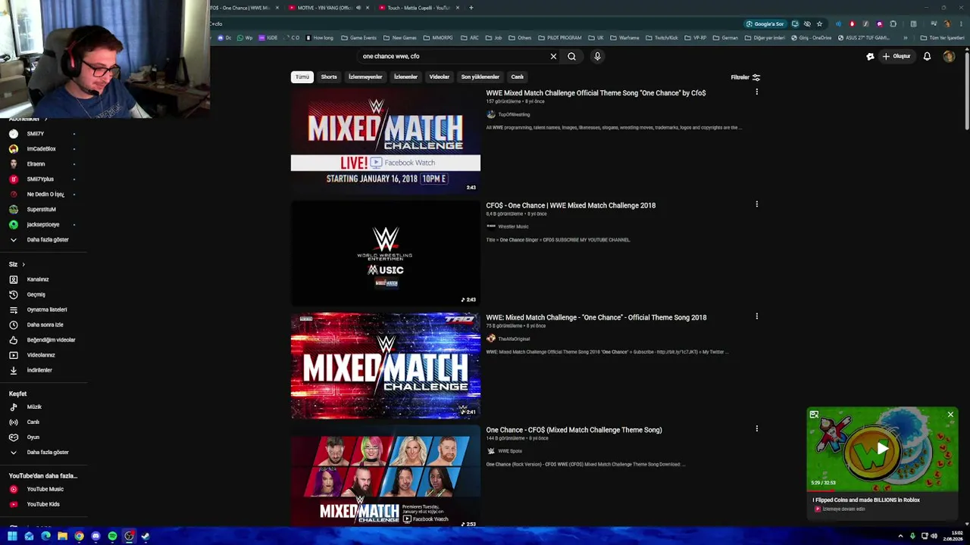Open YouTube notifications bell

(x=927, y=56)
